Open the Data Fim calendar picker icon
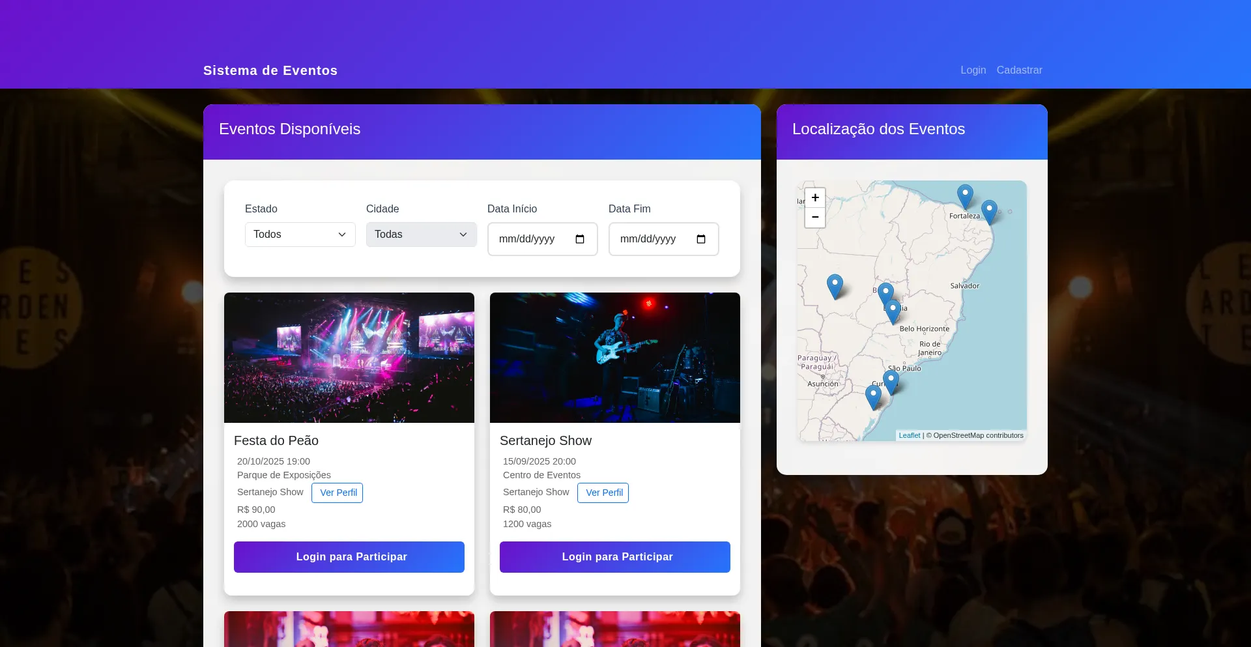The height and width of the screenshot is (647, 1251). [x=701, y=239]
